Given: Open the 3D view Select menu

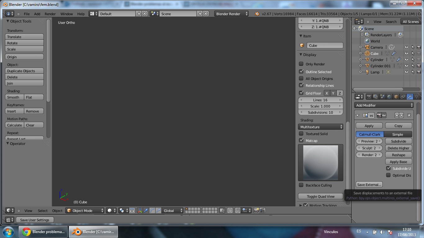Looking at the screenshot, I should 43,210.
